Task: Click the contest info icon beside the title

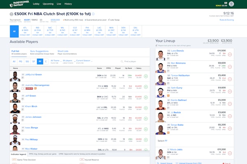Action: tap(93, 14)
